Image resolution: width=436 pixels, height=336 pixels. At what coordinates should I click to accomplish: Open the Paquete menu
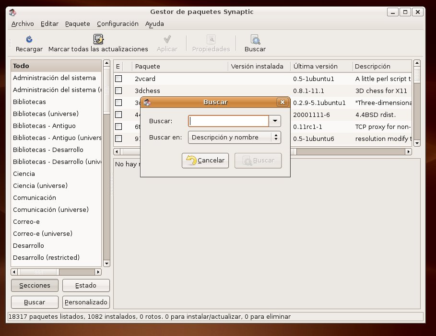(x=78, y=24)
